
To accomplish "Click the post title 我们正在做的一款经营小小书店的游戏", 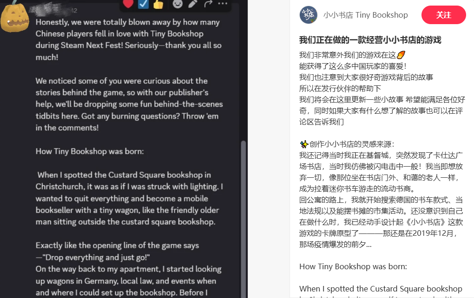I will (370, 40).
